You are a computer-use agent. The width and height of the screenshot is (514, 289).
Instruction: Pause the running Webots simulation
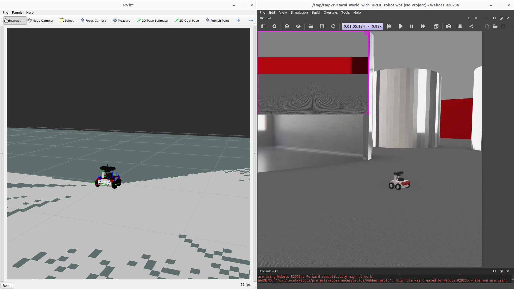point(411,26)
